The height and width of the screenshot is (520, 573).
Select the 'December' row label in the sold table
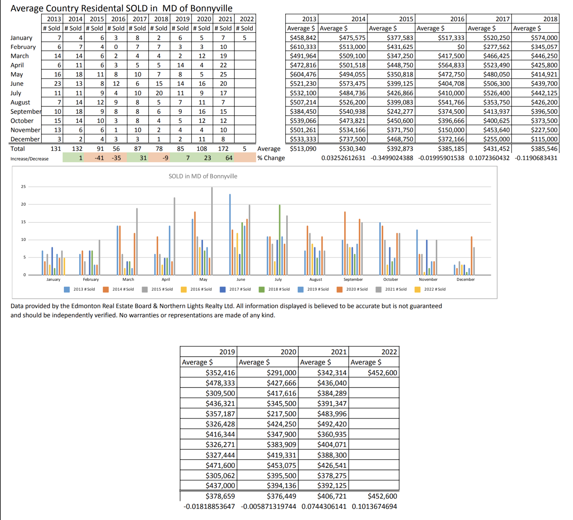(25, 139)
